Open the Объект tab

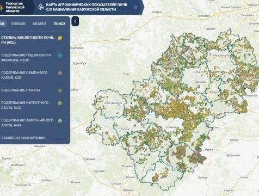[40, 24]
